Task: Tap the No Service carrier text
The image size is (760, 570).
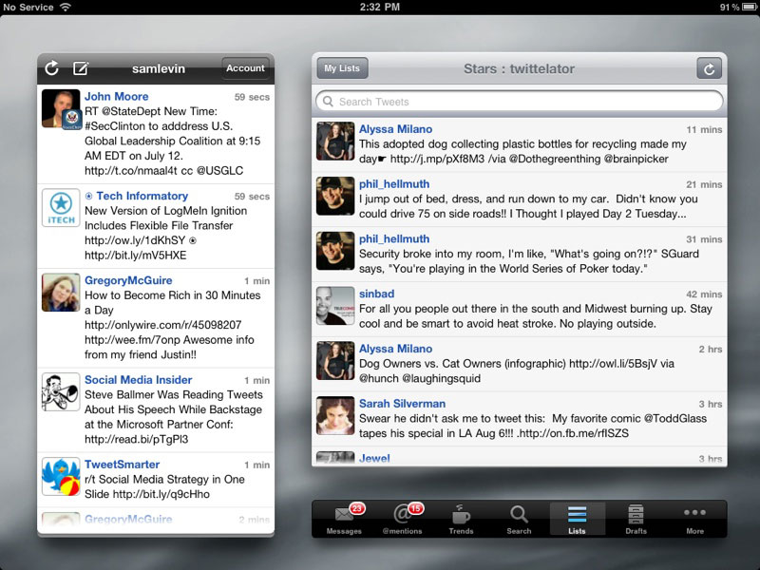Action: [28, 7]
